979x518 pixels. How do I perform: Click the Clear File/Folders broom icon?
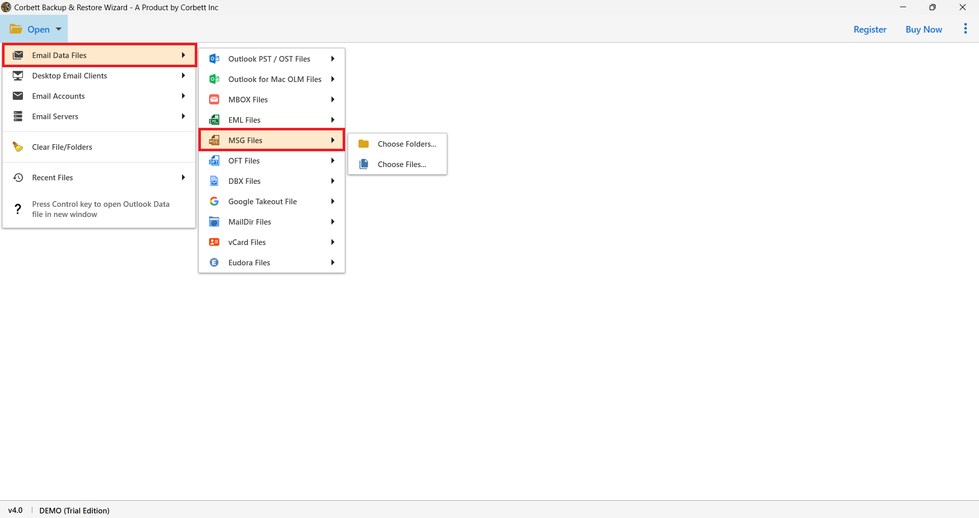point(18,147)
